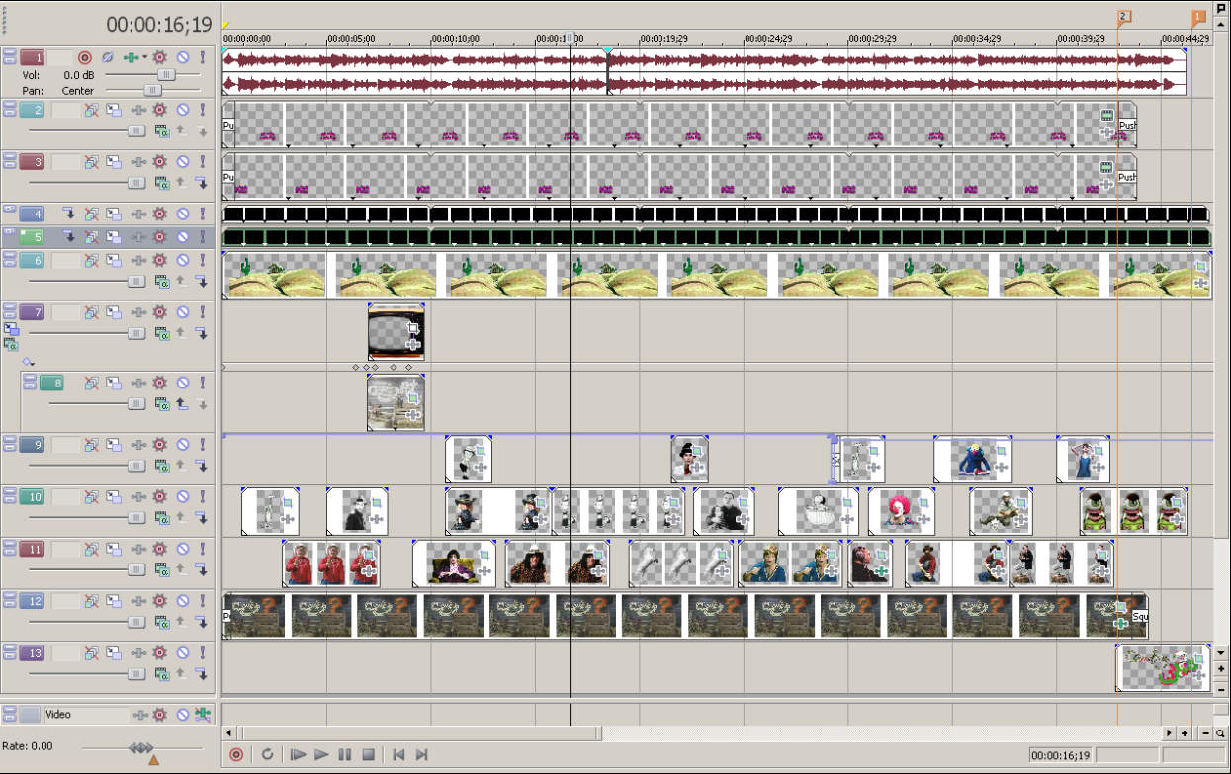The image size is (1231, 774).
Task: Arm audio track 1 for recording
Action: (85, 58)
